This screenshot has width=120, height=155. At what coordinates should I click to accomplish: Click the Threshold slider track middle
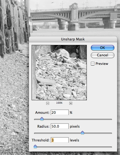click(x=73, y=147)
